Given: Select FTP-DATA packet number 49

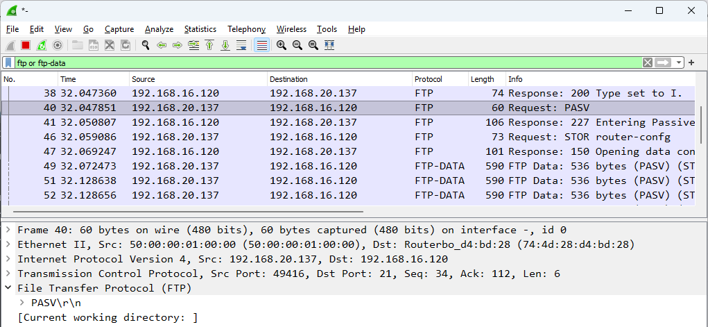Looking at the screenshot, I should [348, 166].
